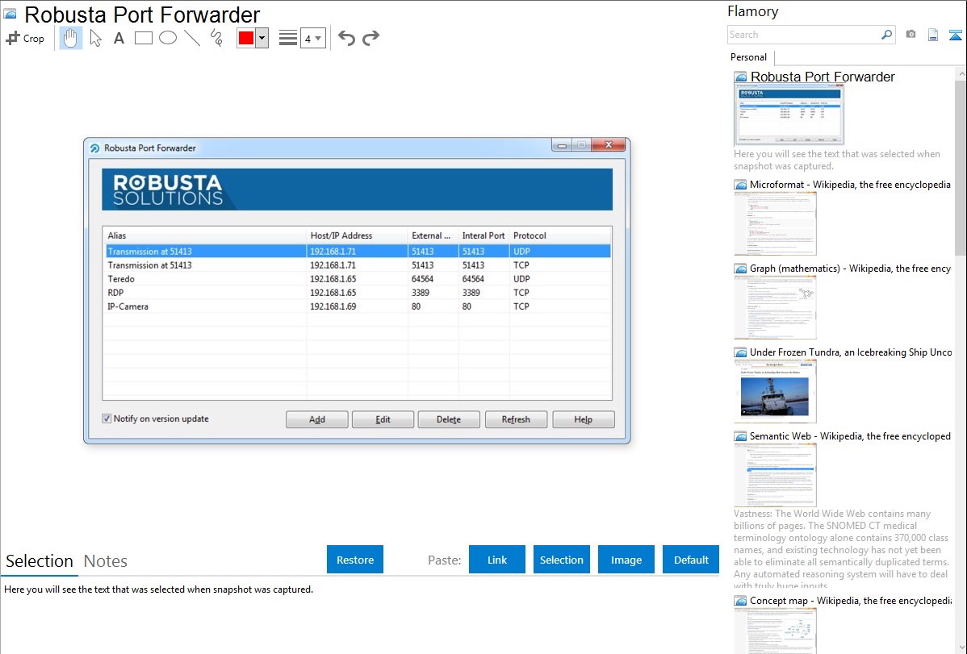Click the Flamory snapshot icon beside page title
Screen dimensions: 967x654
(x=10, y=15)
